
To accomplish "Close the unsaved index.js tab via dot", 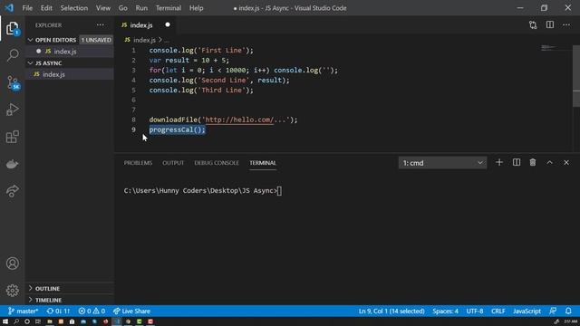I will click(x=168, y=24).
